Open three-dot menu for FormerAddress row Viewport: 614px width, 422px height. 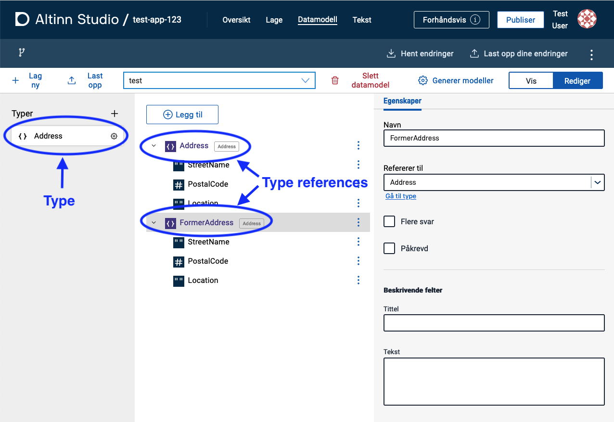(x=358, y=222)
